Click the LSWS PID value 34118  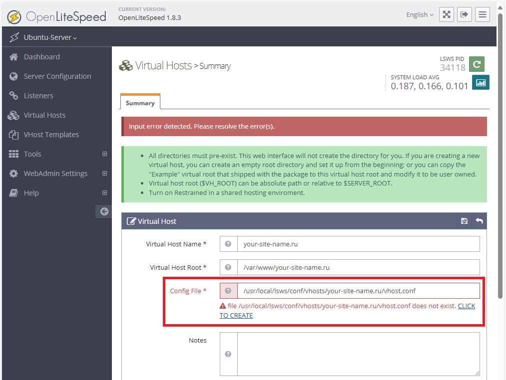tap(453, 68)
